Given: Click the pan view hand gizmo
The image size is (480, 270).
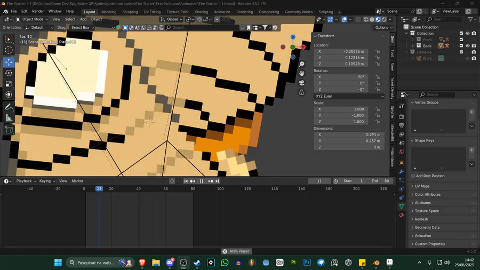Looking at the screenshot, I should pyautogui.click(x=301, y=73).
